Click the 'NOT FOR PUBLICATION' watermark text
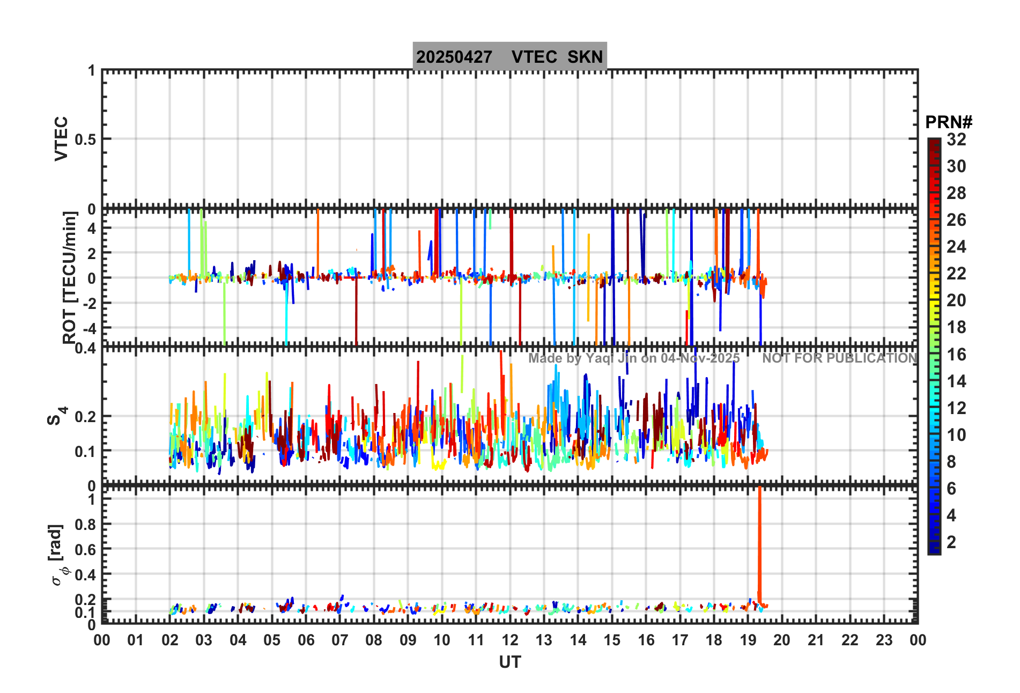 (839, 358)
